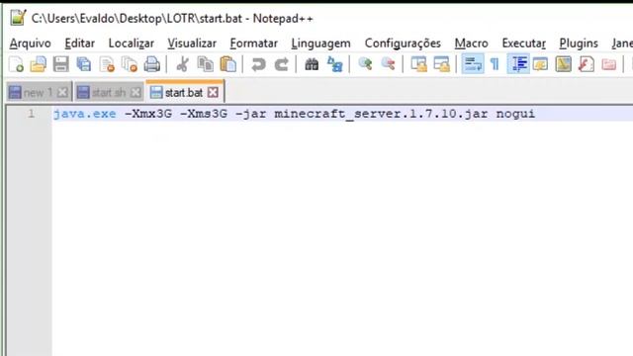Open the Configurações menu
The image size is (633, 356).
coord(403,44)
